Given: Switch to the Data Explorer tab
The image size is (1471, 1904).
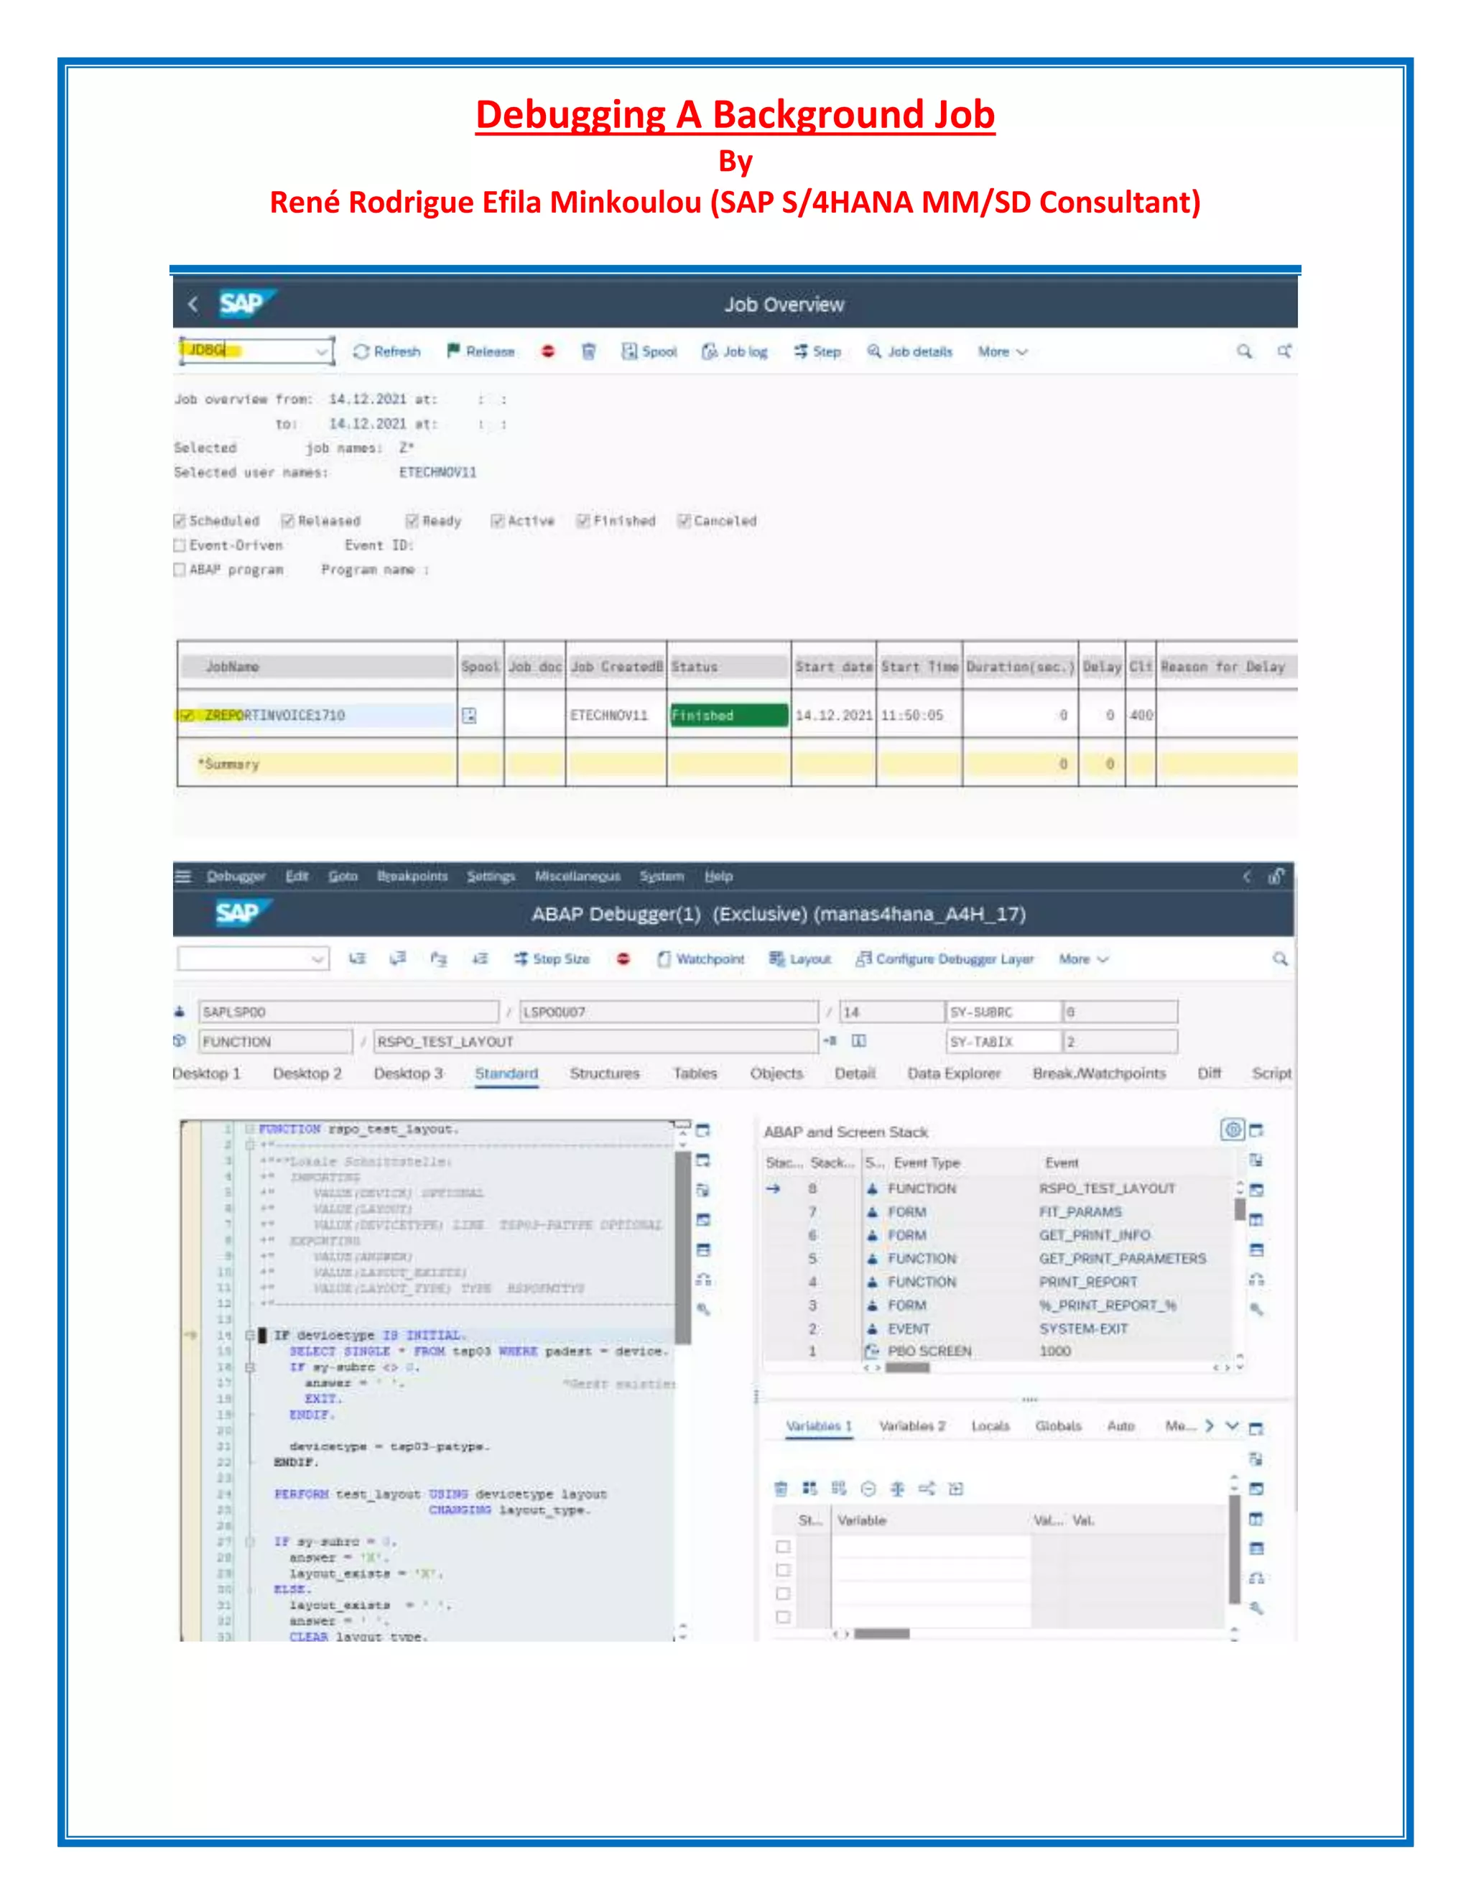Looking at the screenshot, I should click(955, 1073).
